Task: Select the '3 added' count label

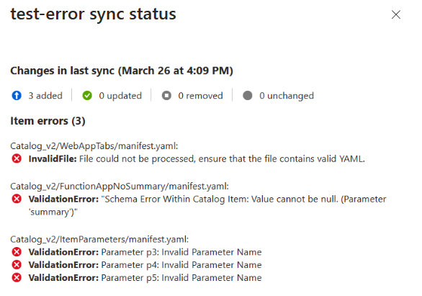Action: [45, 96]
